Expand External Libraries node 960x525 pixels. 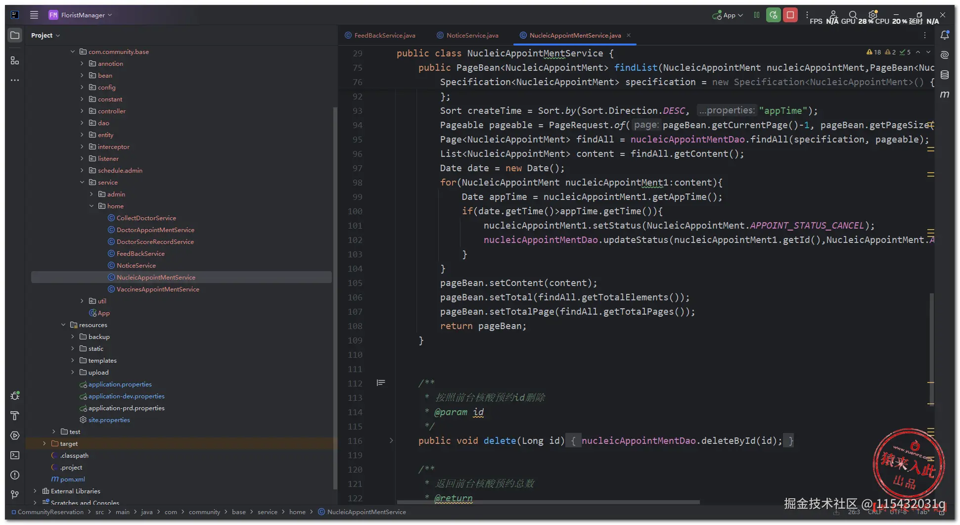(x=35, y=491)
